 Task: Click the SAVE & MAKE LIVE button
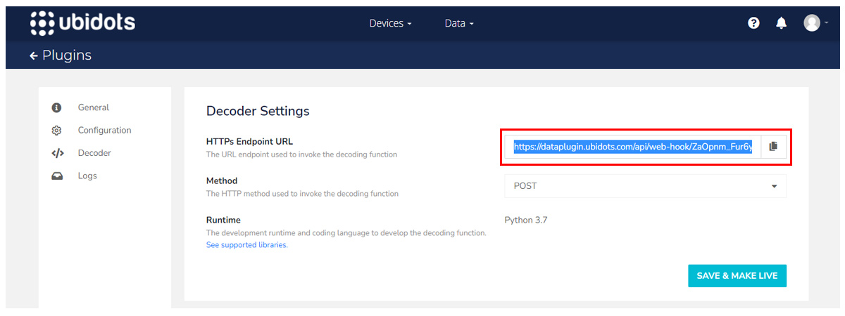point(737,276)
